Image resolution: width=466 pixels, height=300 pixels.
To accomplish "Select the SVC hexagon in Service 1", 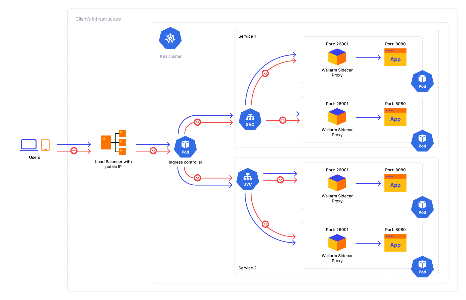I will (250, 119).
